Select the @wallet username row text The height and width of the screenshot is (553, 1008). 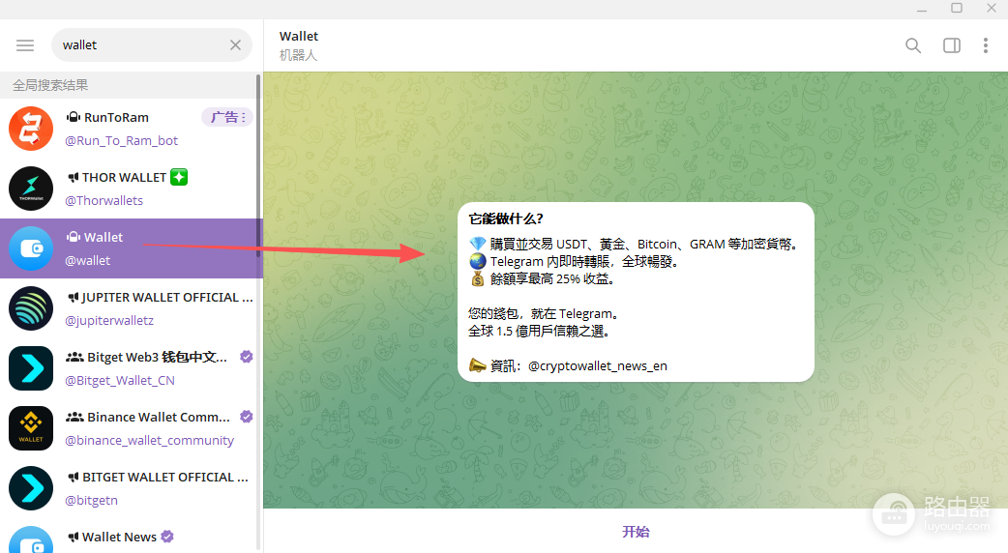(x=87, y=261)
